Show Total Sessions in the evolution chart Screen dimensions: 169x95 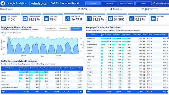click(51, 29)
